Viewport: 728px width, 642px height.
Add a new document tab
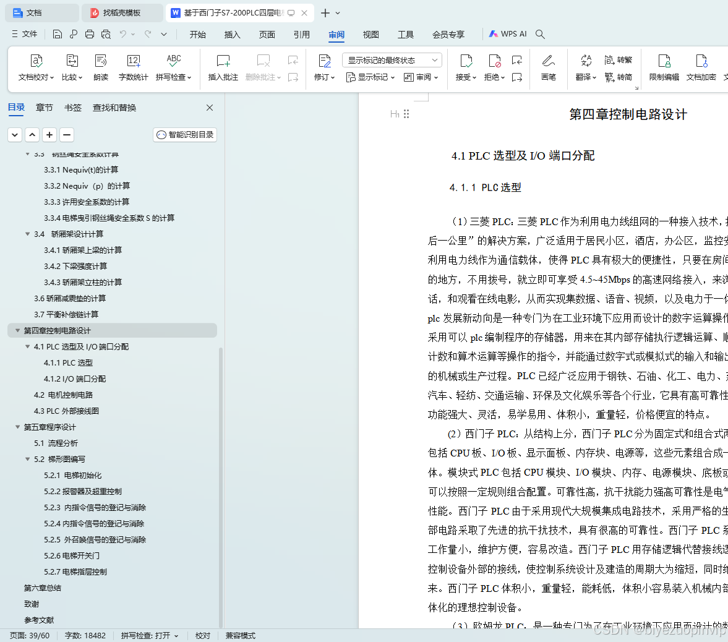(325, 13)
